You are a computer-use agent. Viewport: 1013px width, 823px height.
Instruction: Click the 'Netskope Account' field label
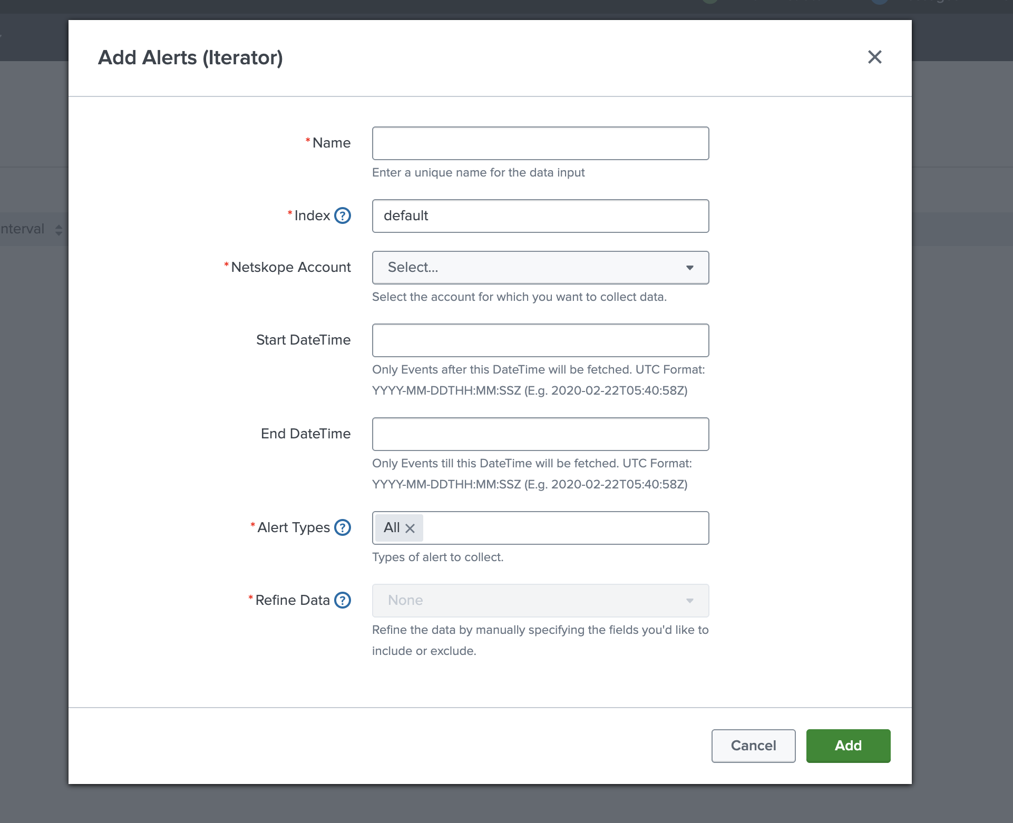point(291,267)
